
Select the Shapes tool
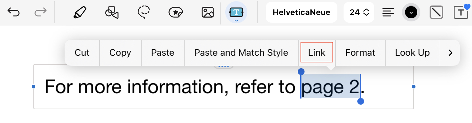point(112,12)
